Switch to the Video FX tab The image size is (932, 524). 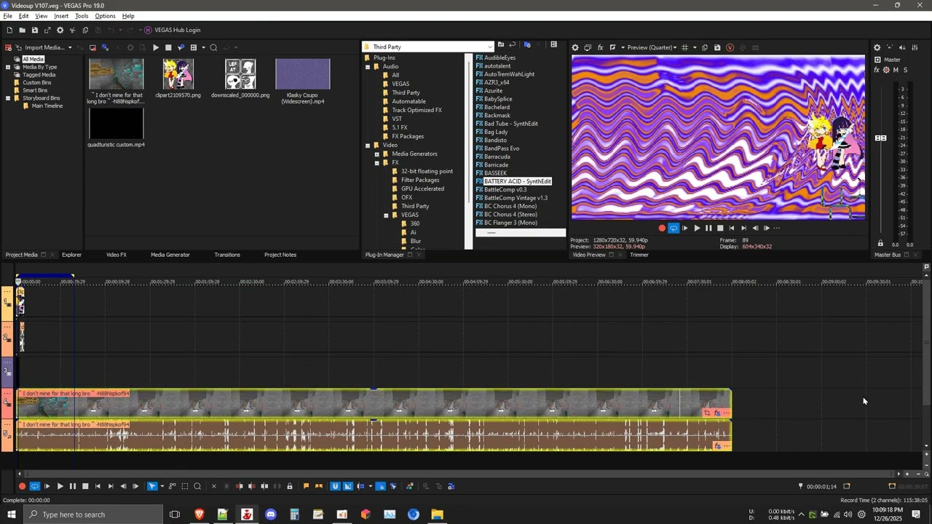116,255
